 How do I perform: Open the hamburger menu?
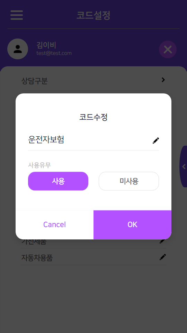pos(17,15)
